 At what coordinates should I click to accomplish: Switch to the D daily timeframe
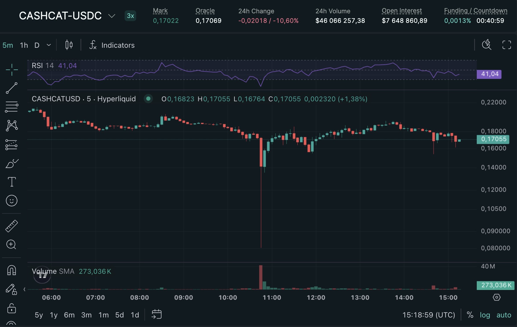pyautogui.click(x=37, y=45)
